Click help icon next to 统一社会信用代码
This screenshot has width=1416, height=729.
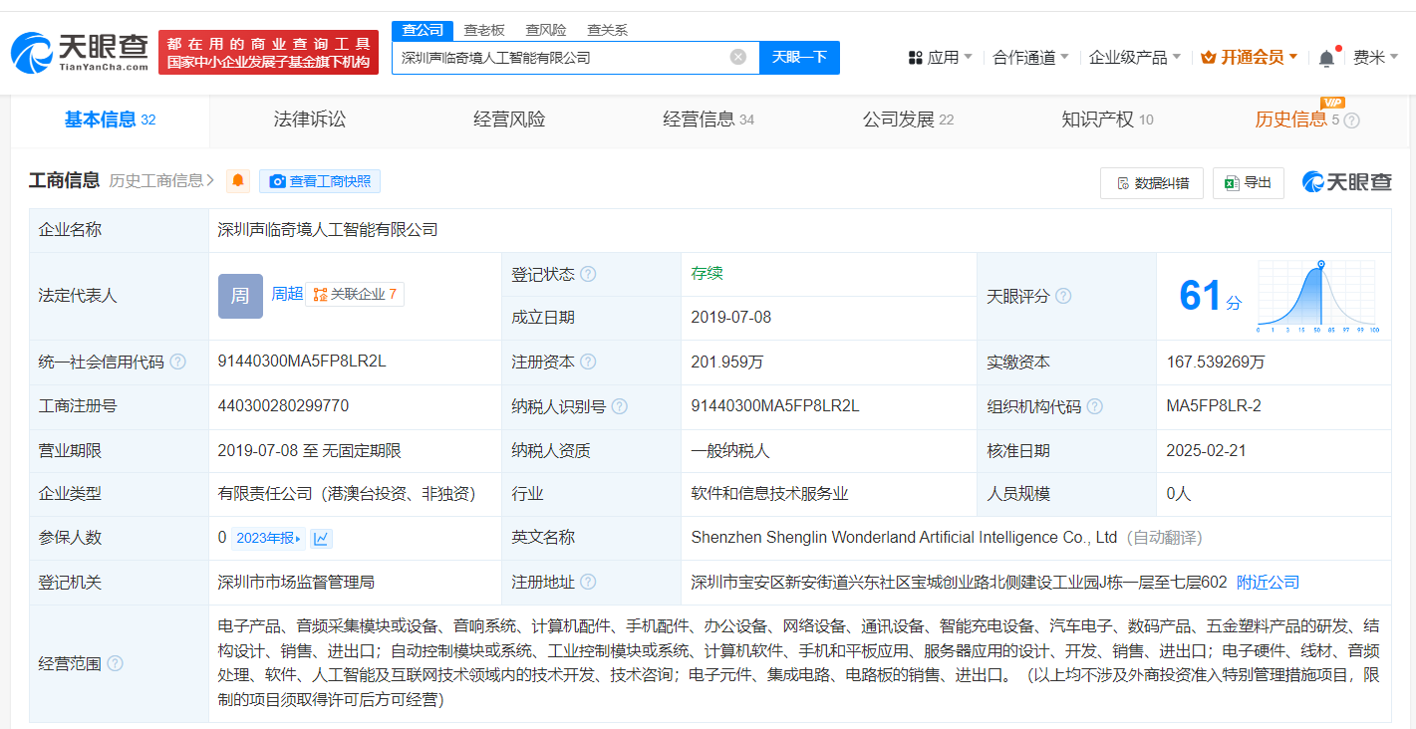pyautogui.click(x=177, y=363)
